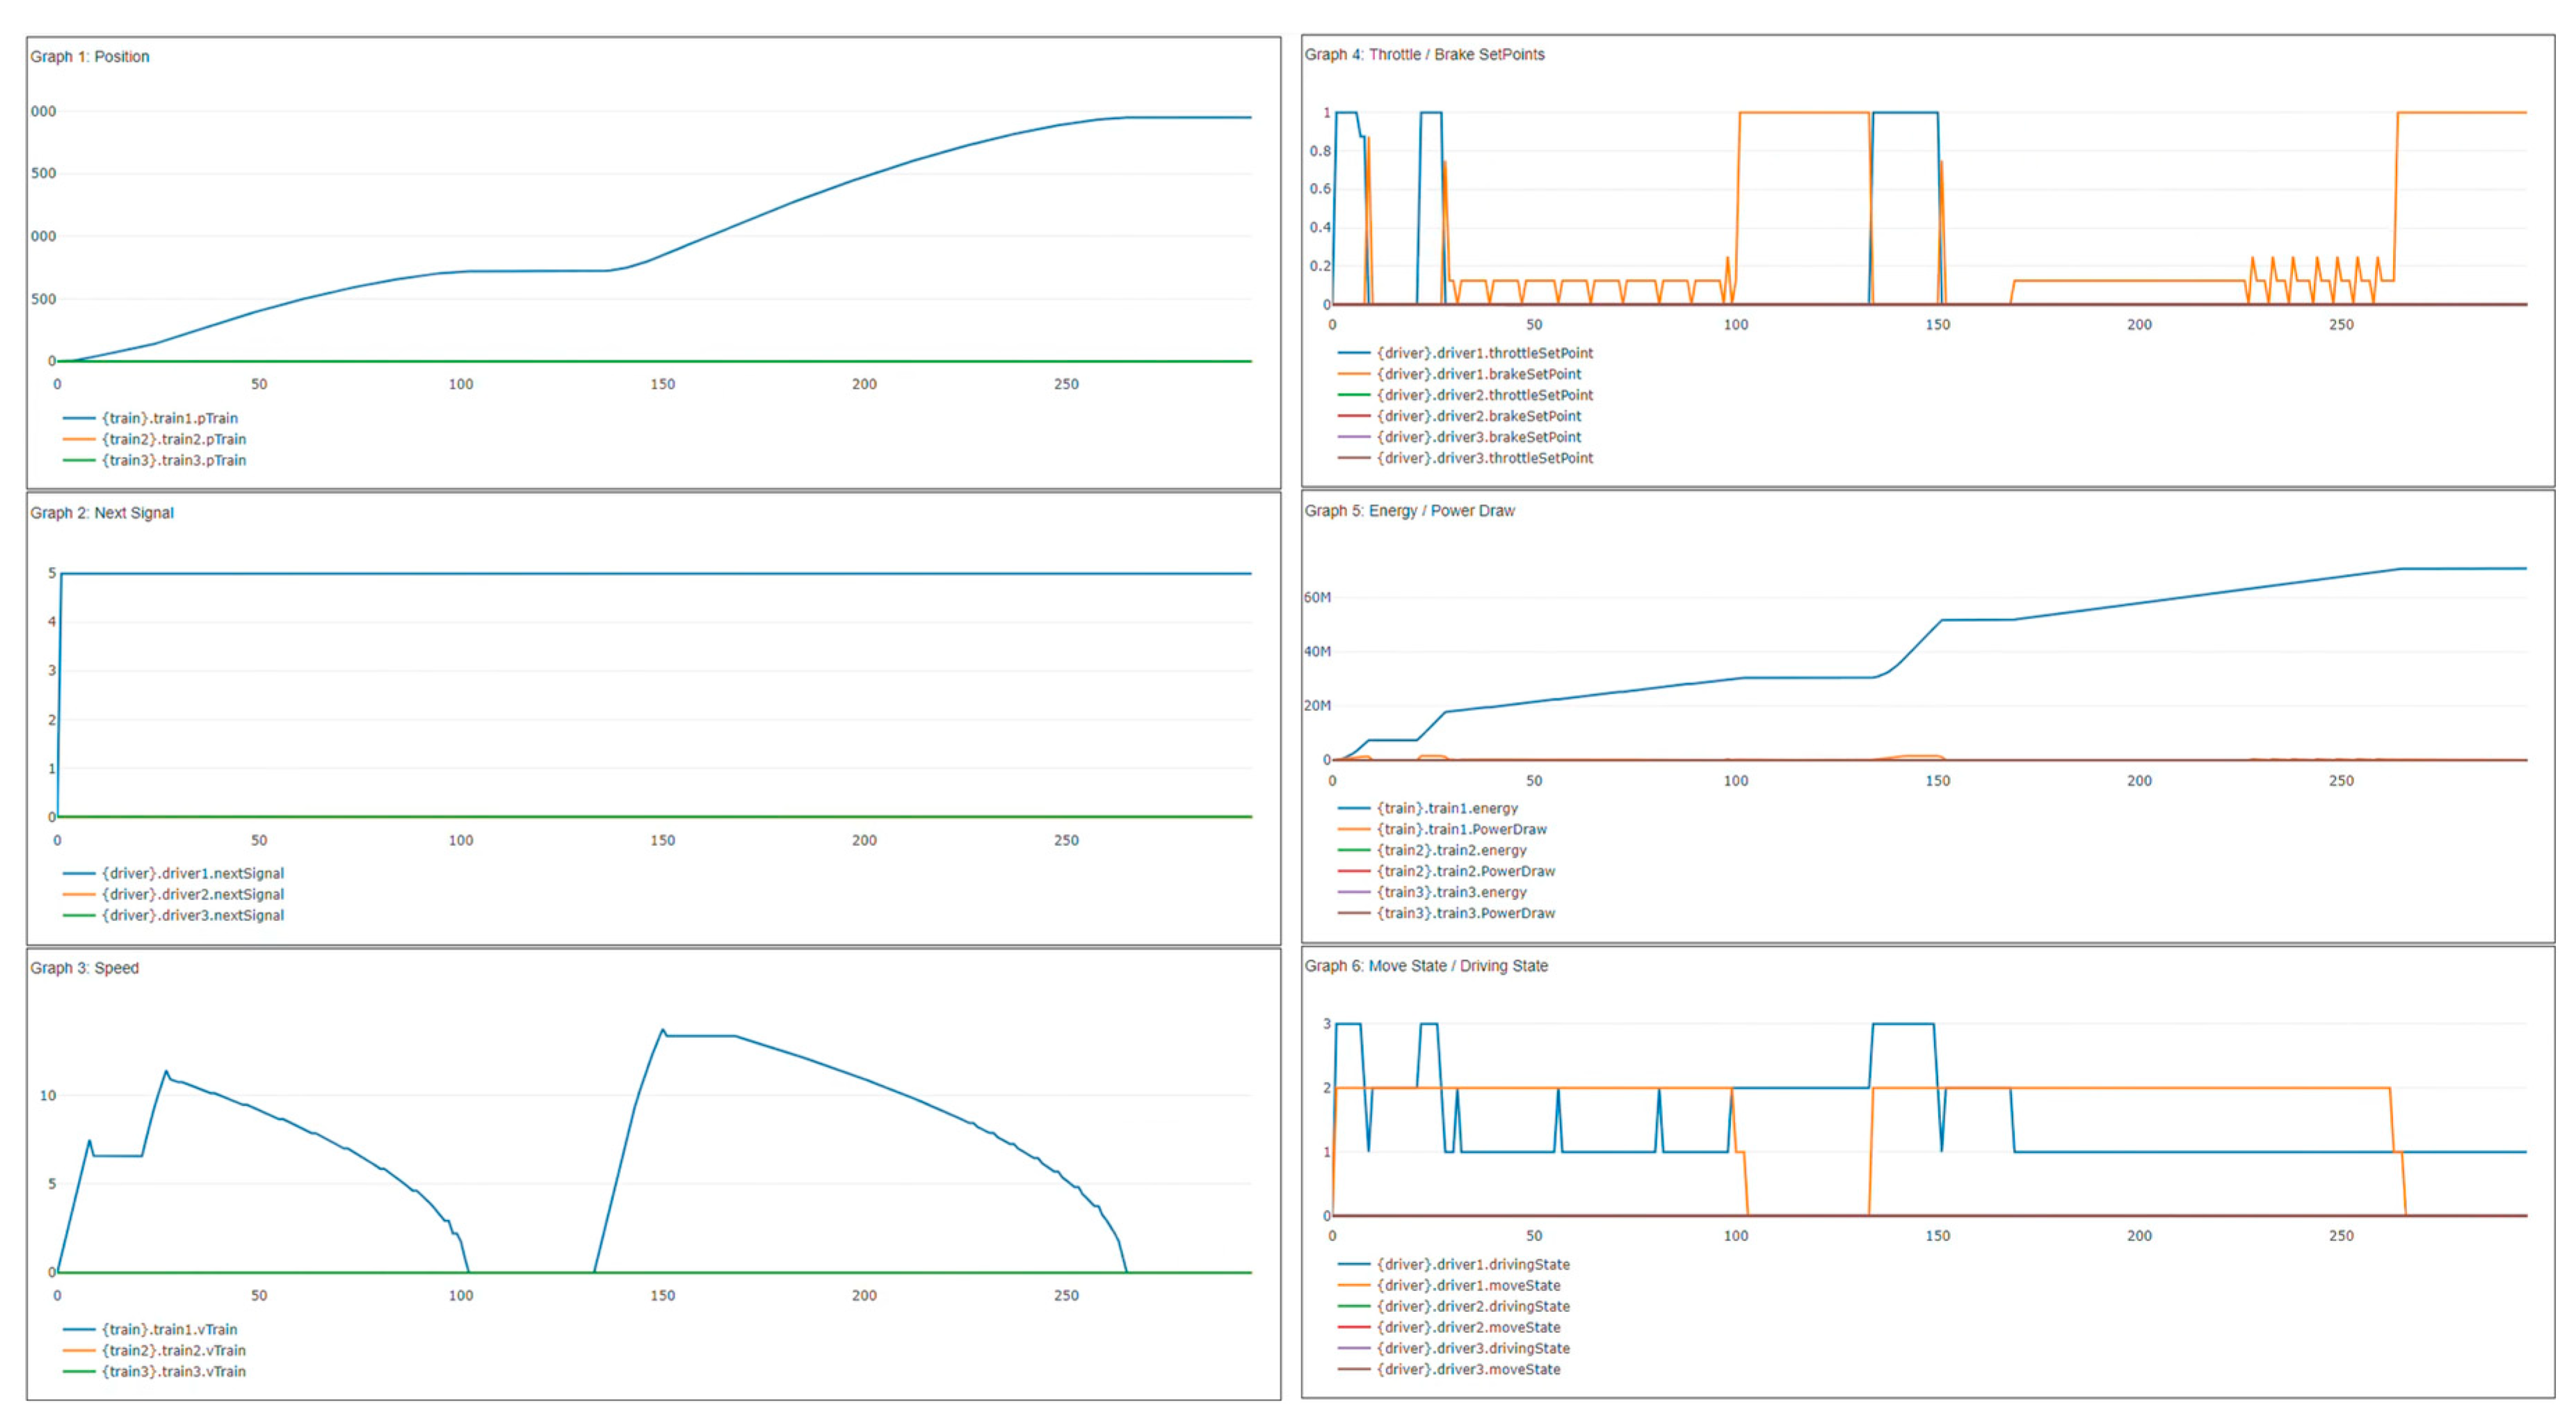The image size is (2576, 1426).
Task: Click driver2.brakeSetPoint legend item
Action: point(1460,416)
